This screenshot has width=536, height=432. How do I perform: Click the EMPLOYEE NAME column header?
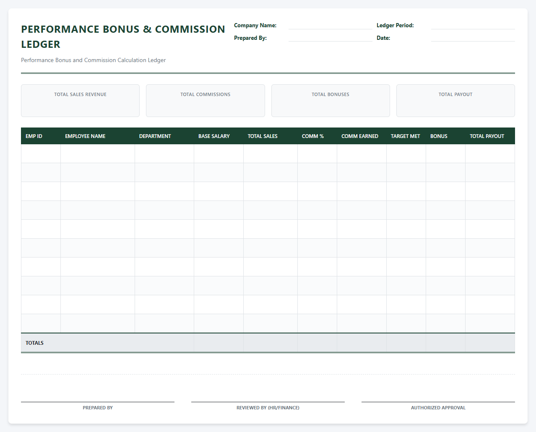98,136
